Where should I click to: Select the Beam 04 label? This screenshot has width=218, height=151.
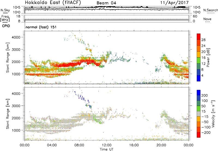(106, 3)
